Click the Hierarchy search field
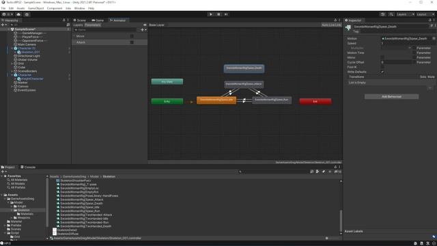Screen dimensions: 437x246 pos(38,25)
